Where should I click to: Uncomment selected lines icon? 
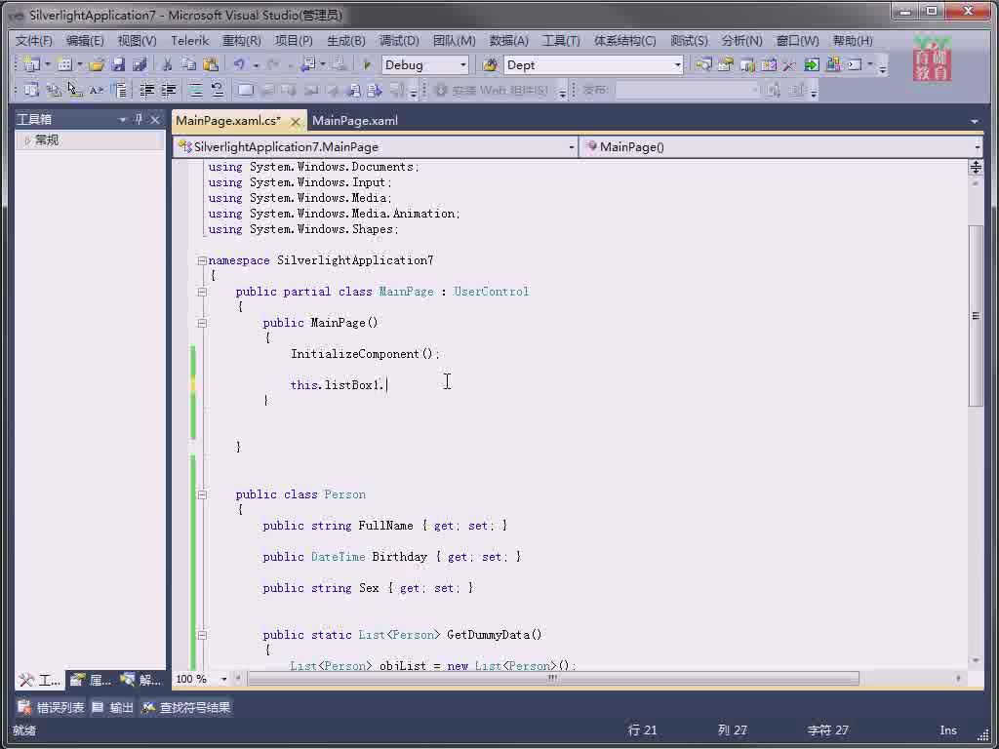tap(218, 90)
